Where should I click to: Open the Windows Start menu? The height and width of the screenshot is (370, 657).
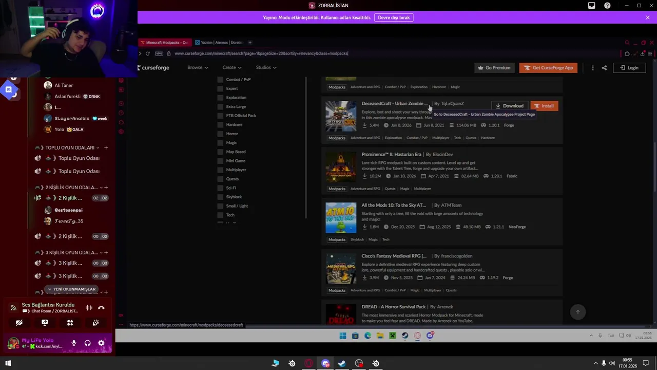(x=8, y=363)
